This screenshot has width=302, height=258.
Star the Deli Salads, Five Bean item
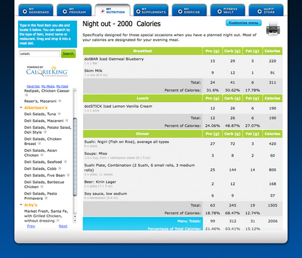[x=68, y=175]
